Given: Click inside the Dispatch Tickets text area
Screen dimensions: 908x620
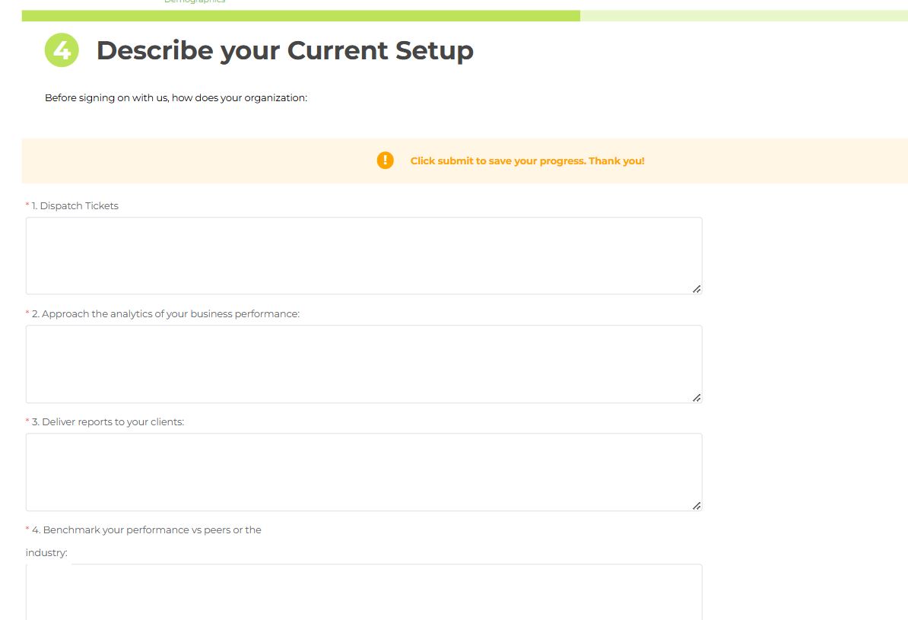Looking at the screenshot, I should [x=364, y=254].
